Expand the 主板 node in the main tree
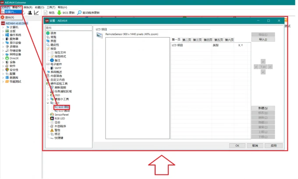This screenshot has width=298, height=179. point(3,31)
